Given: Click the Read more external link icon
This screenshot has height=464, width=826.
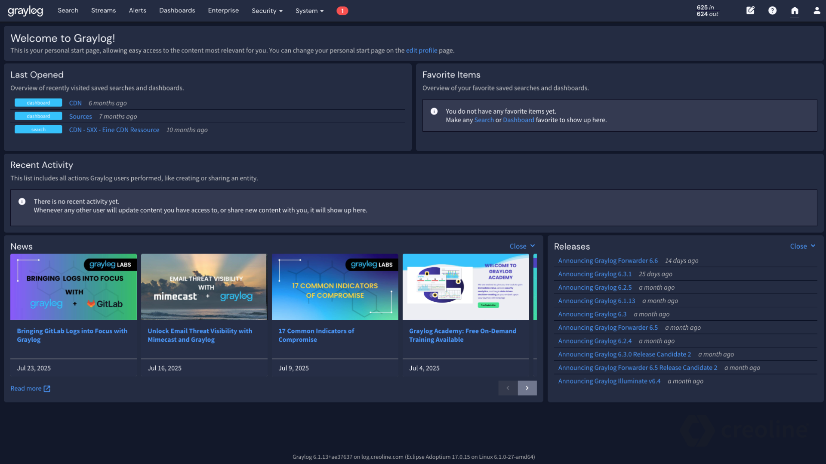Looking at the screenshot, I should 47,389.
